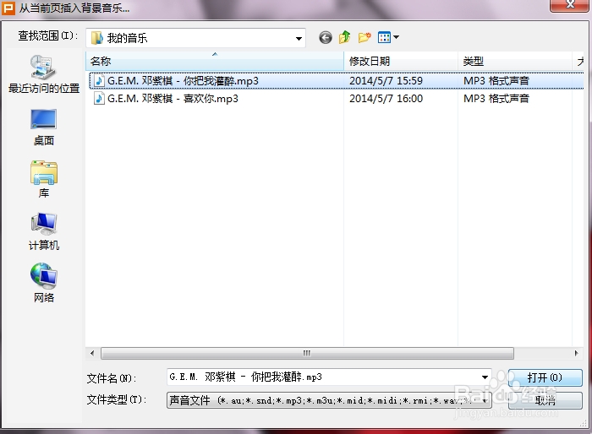Image resolution: width=592 pixels, height=434 pixels.
Task: Click the 取消 button
Action: 545,400
